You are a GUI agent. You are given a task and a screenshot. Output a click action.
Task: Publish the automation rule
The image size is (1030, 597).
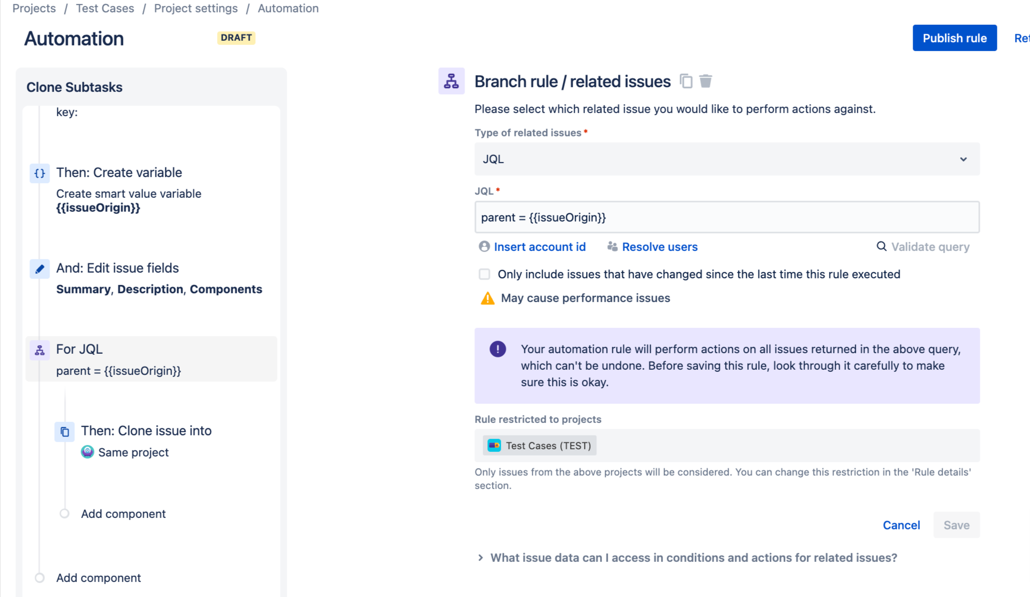click(x=955, y=38)
